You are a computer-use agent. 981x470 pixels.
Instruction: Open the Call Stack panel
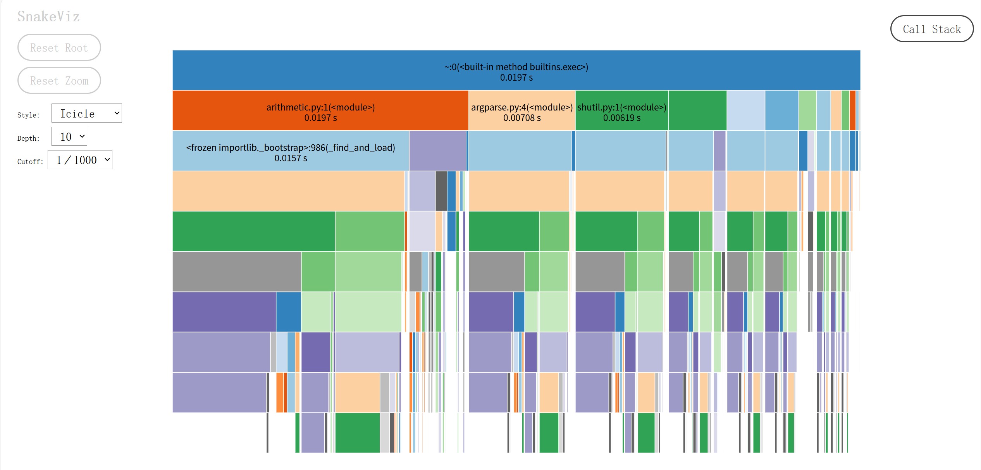(x=931, y=29)
